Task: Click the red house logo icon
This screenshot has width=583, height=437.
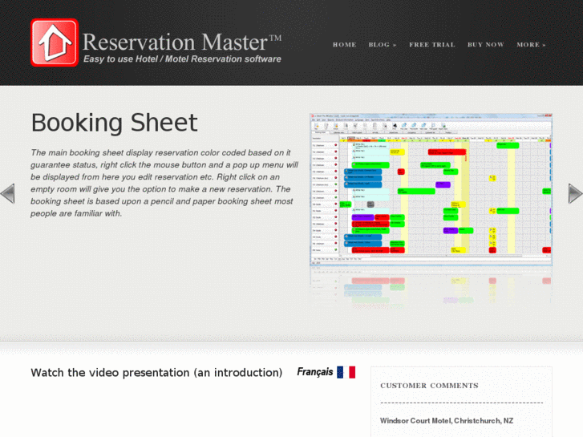Action: tap(55, 42)
